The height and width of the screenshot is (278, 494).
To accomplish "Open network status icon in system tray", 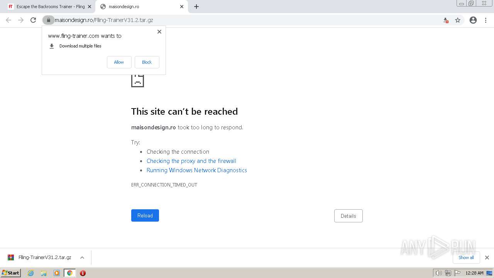I will (x=448, y=273).
